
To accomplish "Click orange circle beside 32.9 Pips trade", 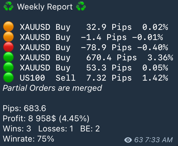I will 8,27.
